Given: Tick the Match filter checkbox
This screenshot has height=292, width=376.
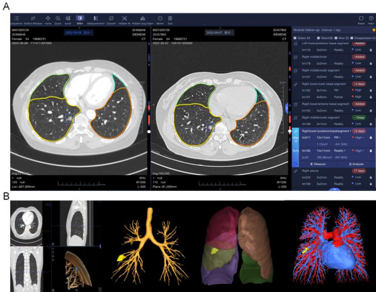Looking at the screenshot, I should tap(319, 38).
